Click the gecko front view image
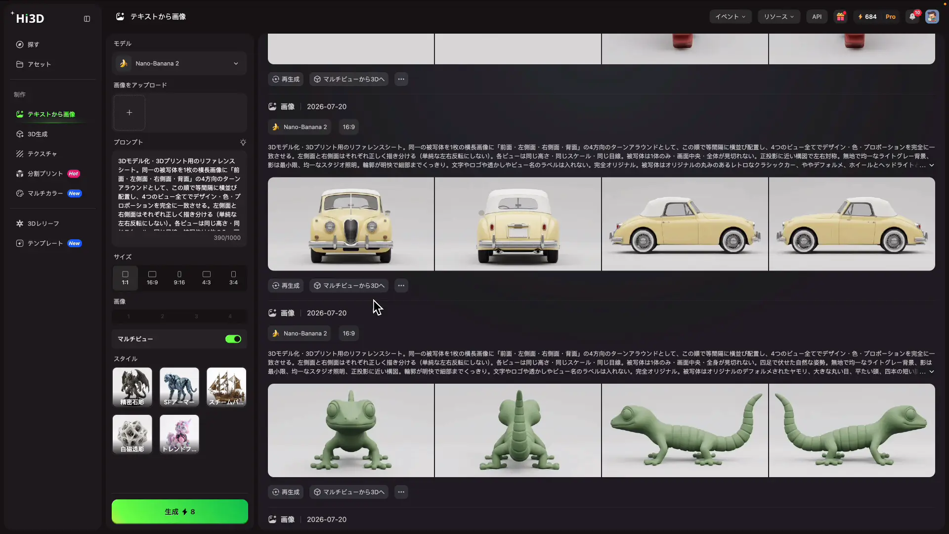The width and height of the screenshot is (949, 534). tap(351, 431)
